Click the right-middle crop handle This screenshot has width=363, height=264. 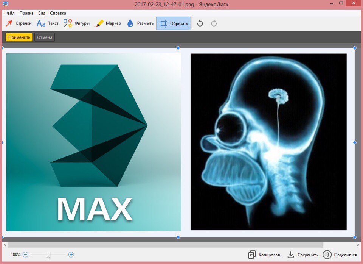pyautogui.click(x=355, y=142)
